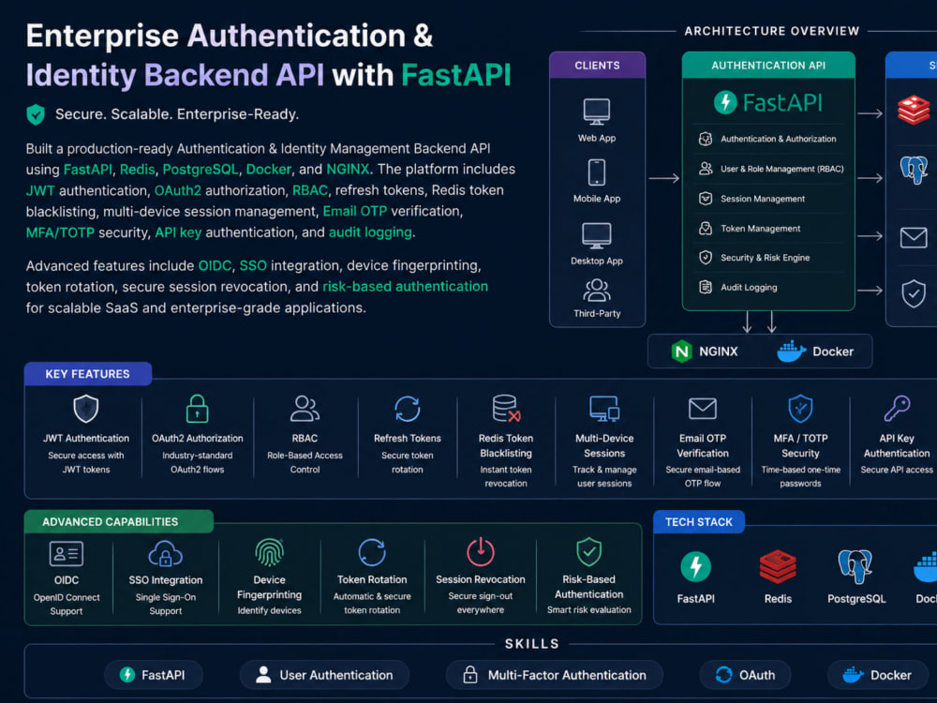Click the Session Revocation power icon
The height and width of the screenshot is (703, 937).
point(481,552)
